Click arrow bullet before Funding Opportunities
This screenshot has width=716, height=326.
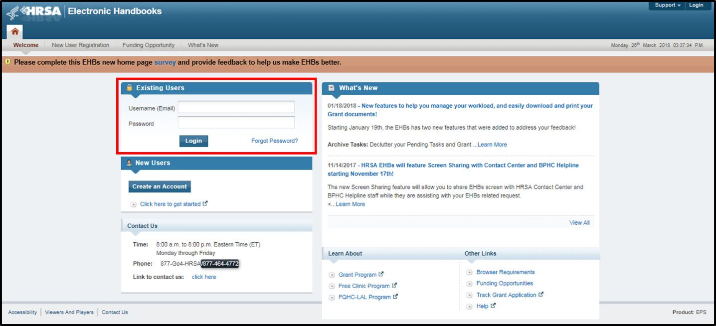pyautogui.click(x=469, y=284)
